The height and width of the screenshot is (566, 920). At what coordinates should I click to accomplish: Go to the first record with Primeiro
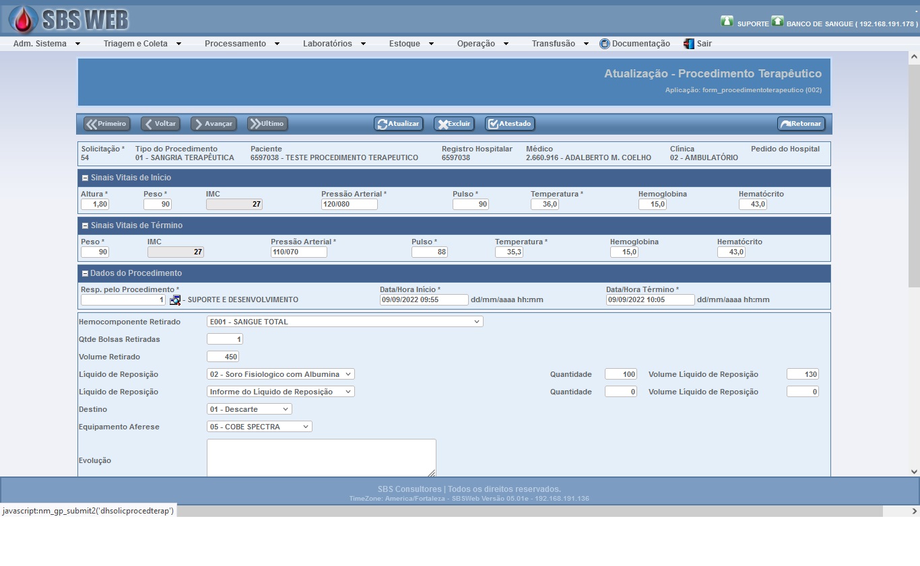(106, 124)
